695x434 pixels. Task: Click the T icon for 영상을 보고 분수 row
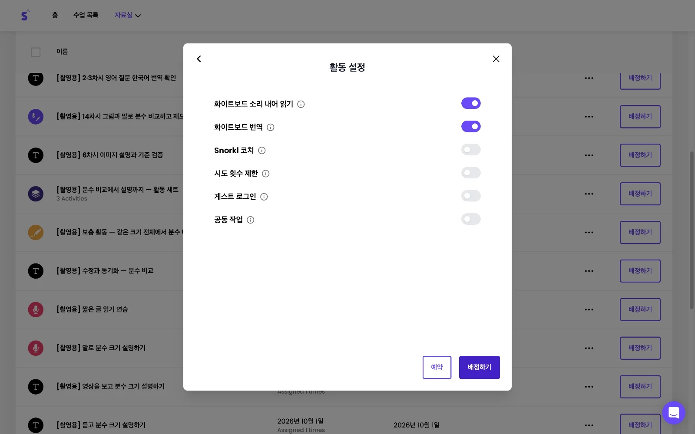tap(36, 387)
